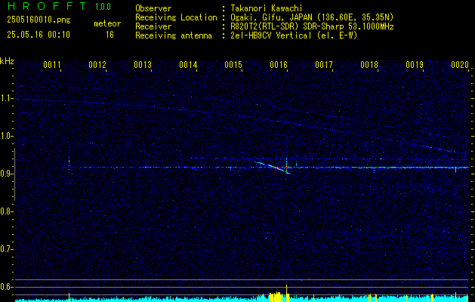Click the 'Receiving Location' label
Screen dimensions: 475x302
click(176, 17)
